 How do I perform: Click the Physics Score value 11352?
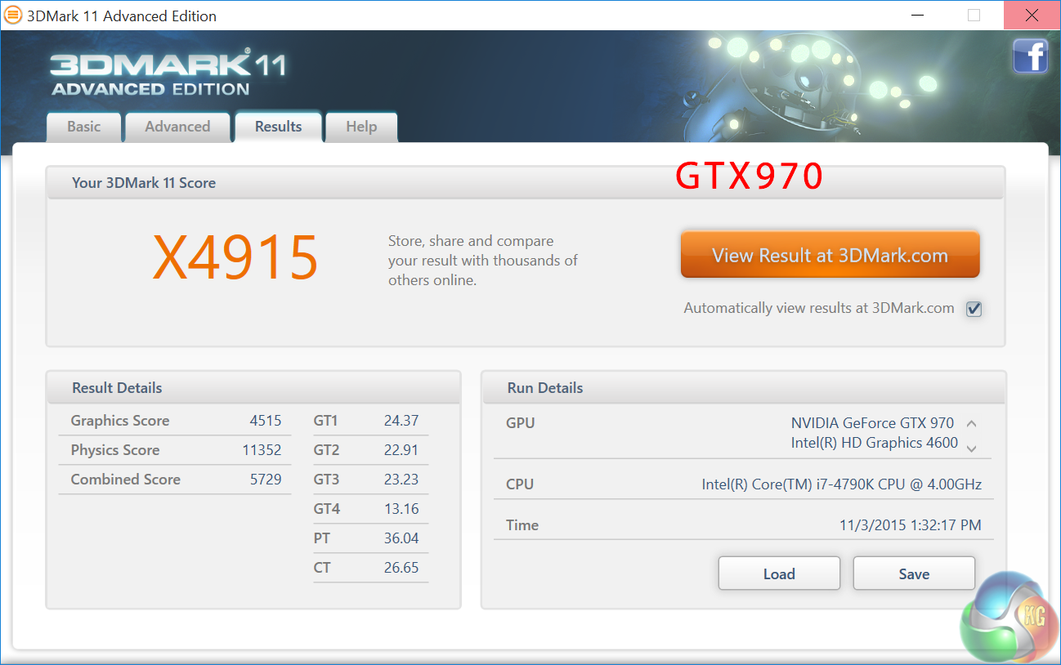tap(262, 450)
